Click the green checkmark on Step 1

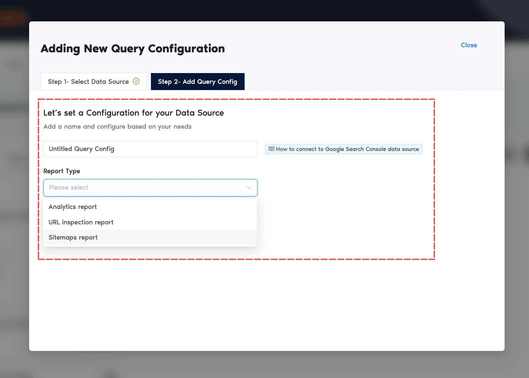(x=136, y=81)
